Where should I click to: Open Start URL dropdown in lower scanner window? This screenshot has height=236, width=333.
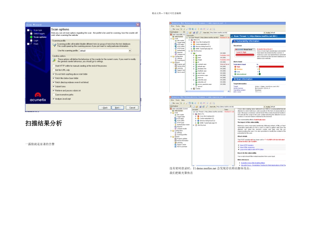click(x=264, y=107)
